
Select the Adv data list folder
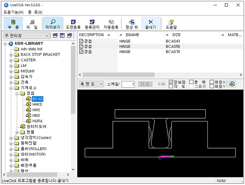point(31,49)
